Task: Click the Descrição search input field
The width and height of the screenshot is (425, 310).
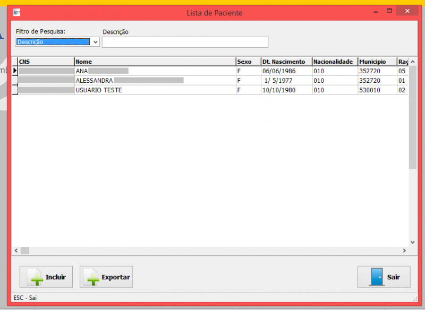Action: [185, 42]
